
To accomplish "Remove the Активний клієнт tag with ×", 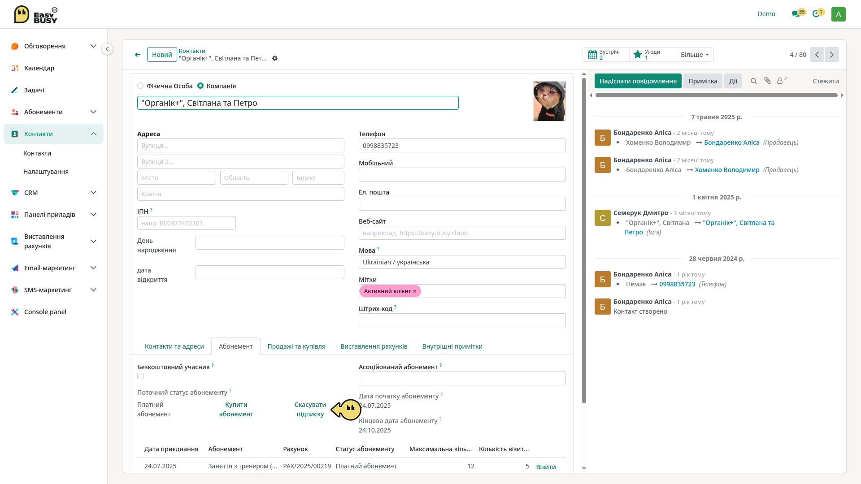I will pyautogui.click(x=415, y=291).
